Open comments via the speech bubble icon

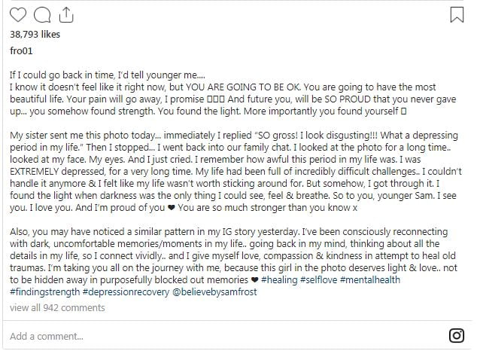coord(42,15)
